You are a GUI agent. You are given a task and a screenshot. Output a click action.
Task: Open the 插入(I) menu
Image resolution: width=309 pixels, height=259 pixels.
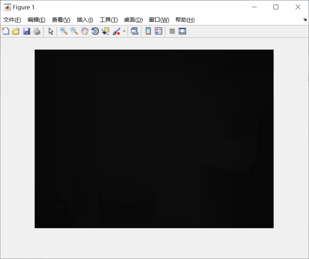(x=85, y=20)
